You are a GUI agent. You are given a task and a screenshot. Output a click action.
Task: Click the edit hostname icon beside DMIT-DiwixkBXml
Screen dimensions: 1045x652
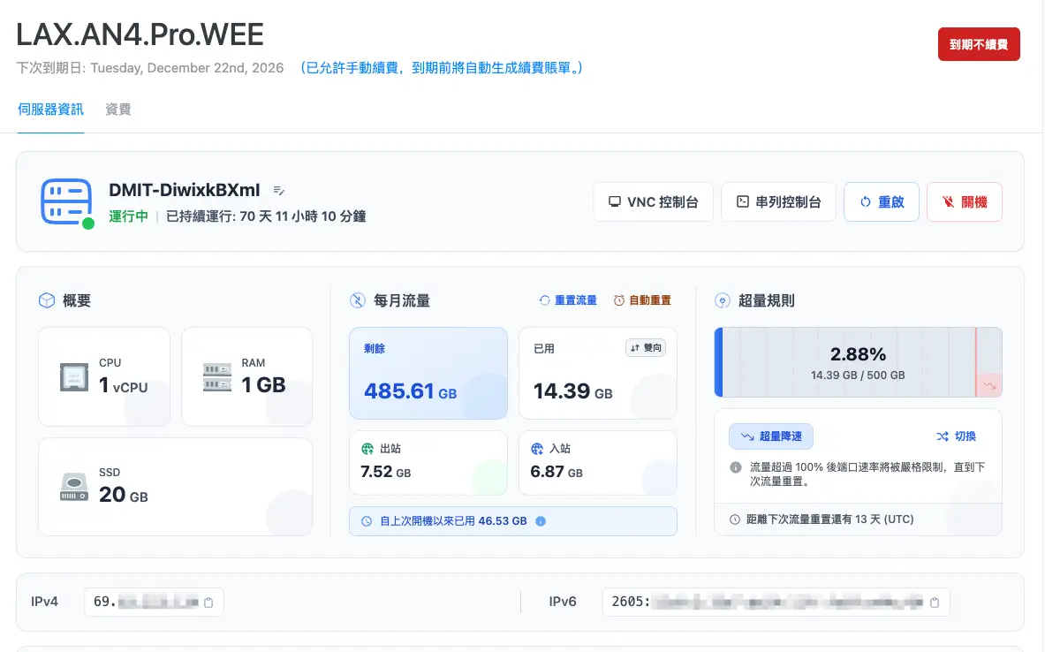(278, 191)
